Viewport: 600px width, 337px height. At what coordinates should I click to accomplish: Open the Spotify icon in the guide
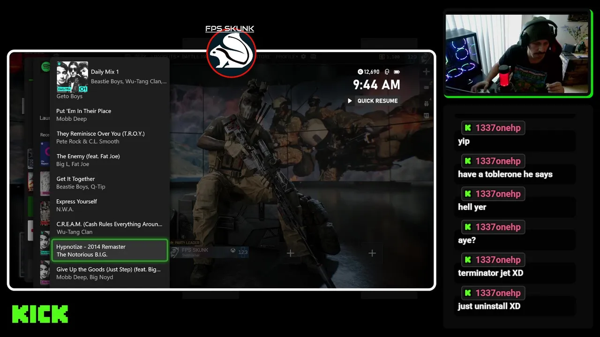pos(46,67)
